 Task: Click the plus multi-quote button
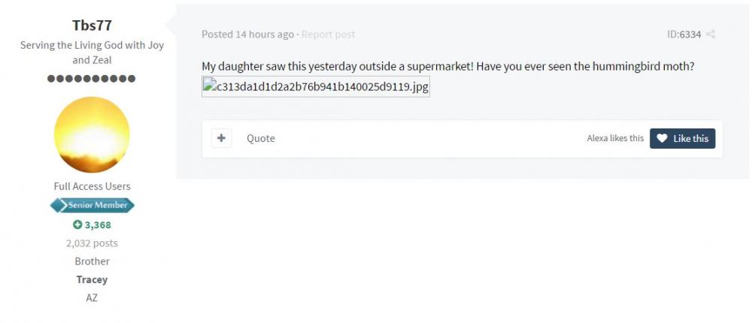221,138
